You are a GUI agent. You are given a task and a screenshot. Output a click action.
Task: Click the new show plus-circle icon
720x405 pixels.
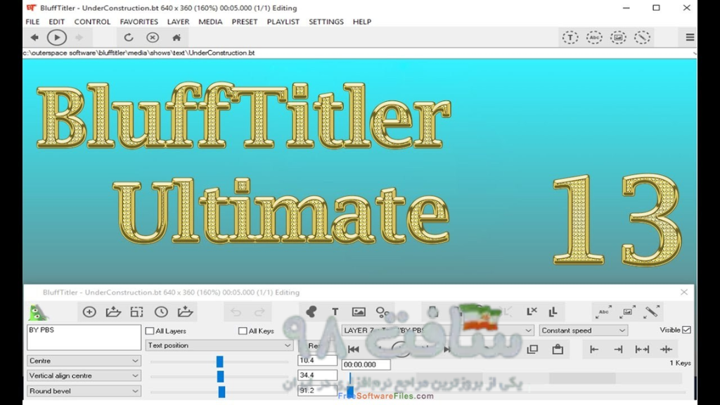pos(89,312)
